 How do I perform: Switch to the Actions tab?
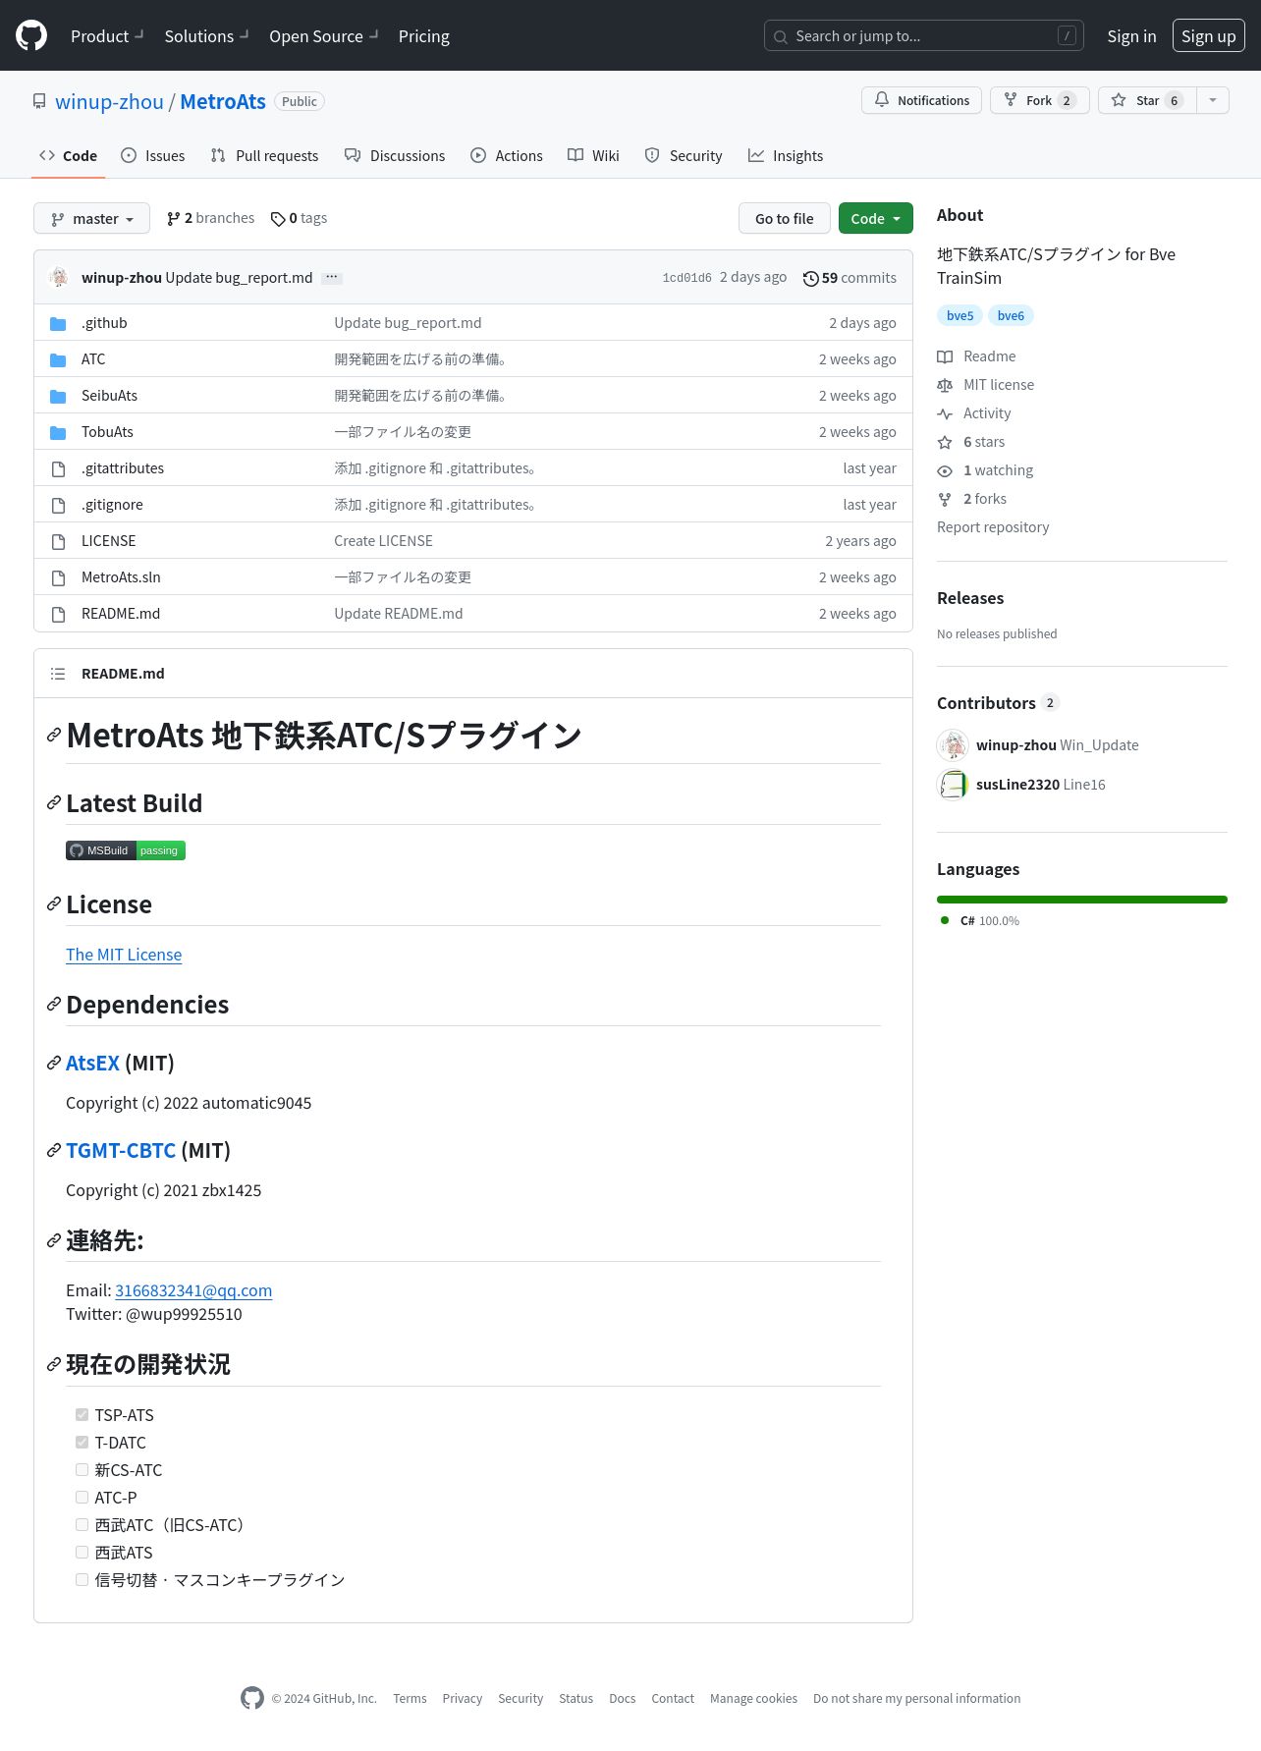[507, 155]
